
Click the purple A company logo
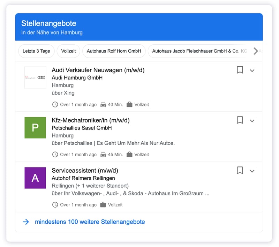tap(35, 178)
